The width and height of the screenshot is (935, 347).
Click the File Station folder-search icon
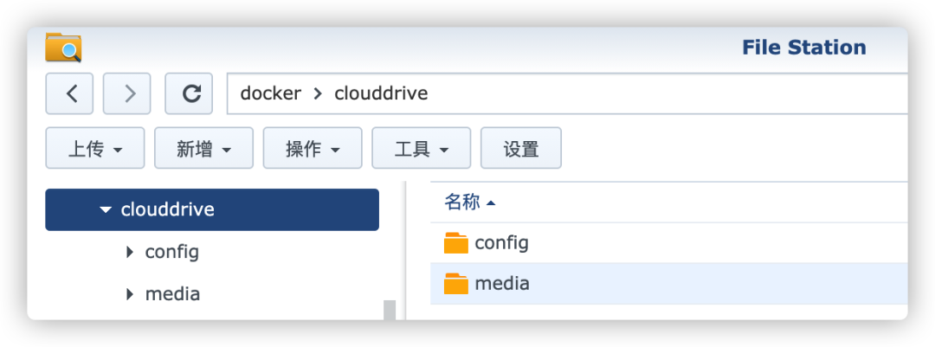(x=63, y=48)
